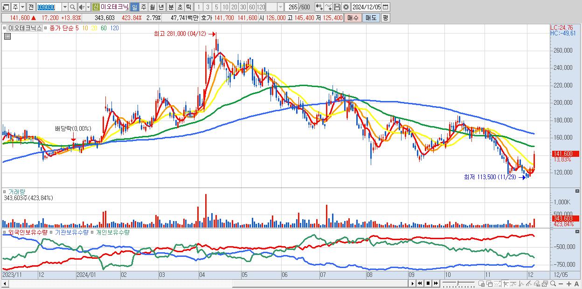Click the vertical line price chart icon
Screen dimensions: 582x289
(x=521, y=283)
